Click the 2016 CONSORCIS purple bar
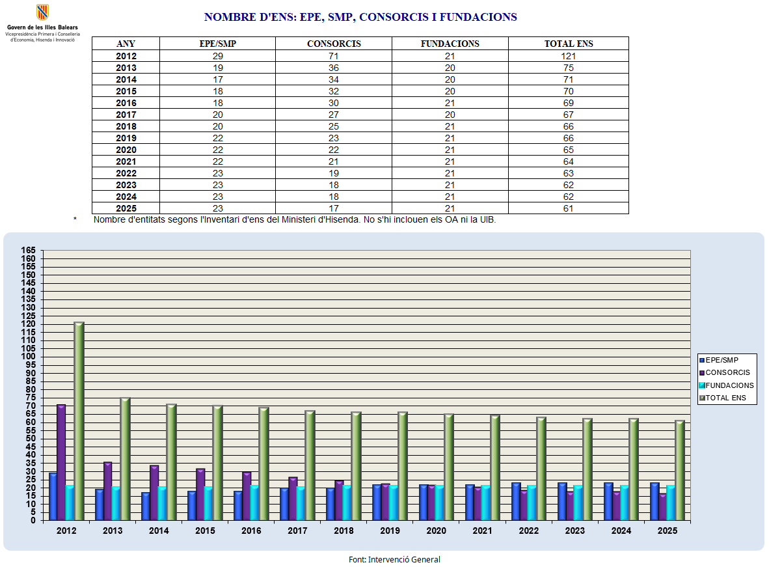 pyautogui.click(x=246, y=496)
